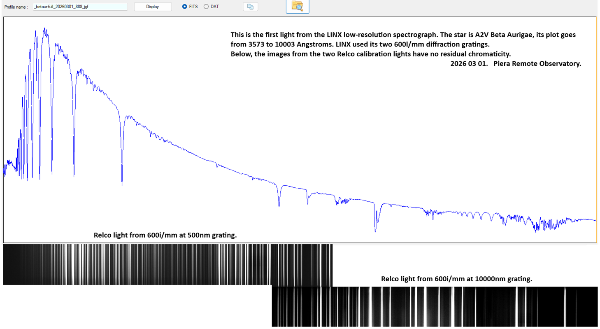Click the '10000nm grating' Relco caption

tap(456, 279)
